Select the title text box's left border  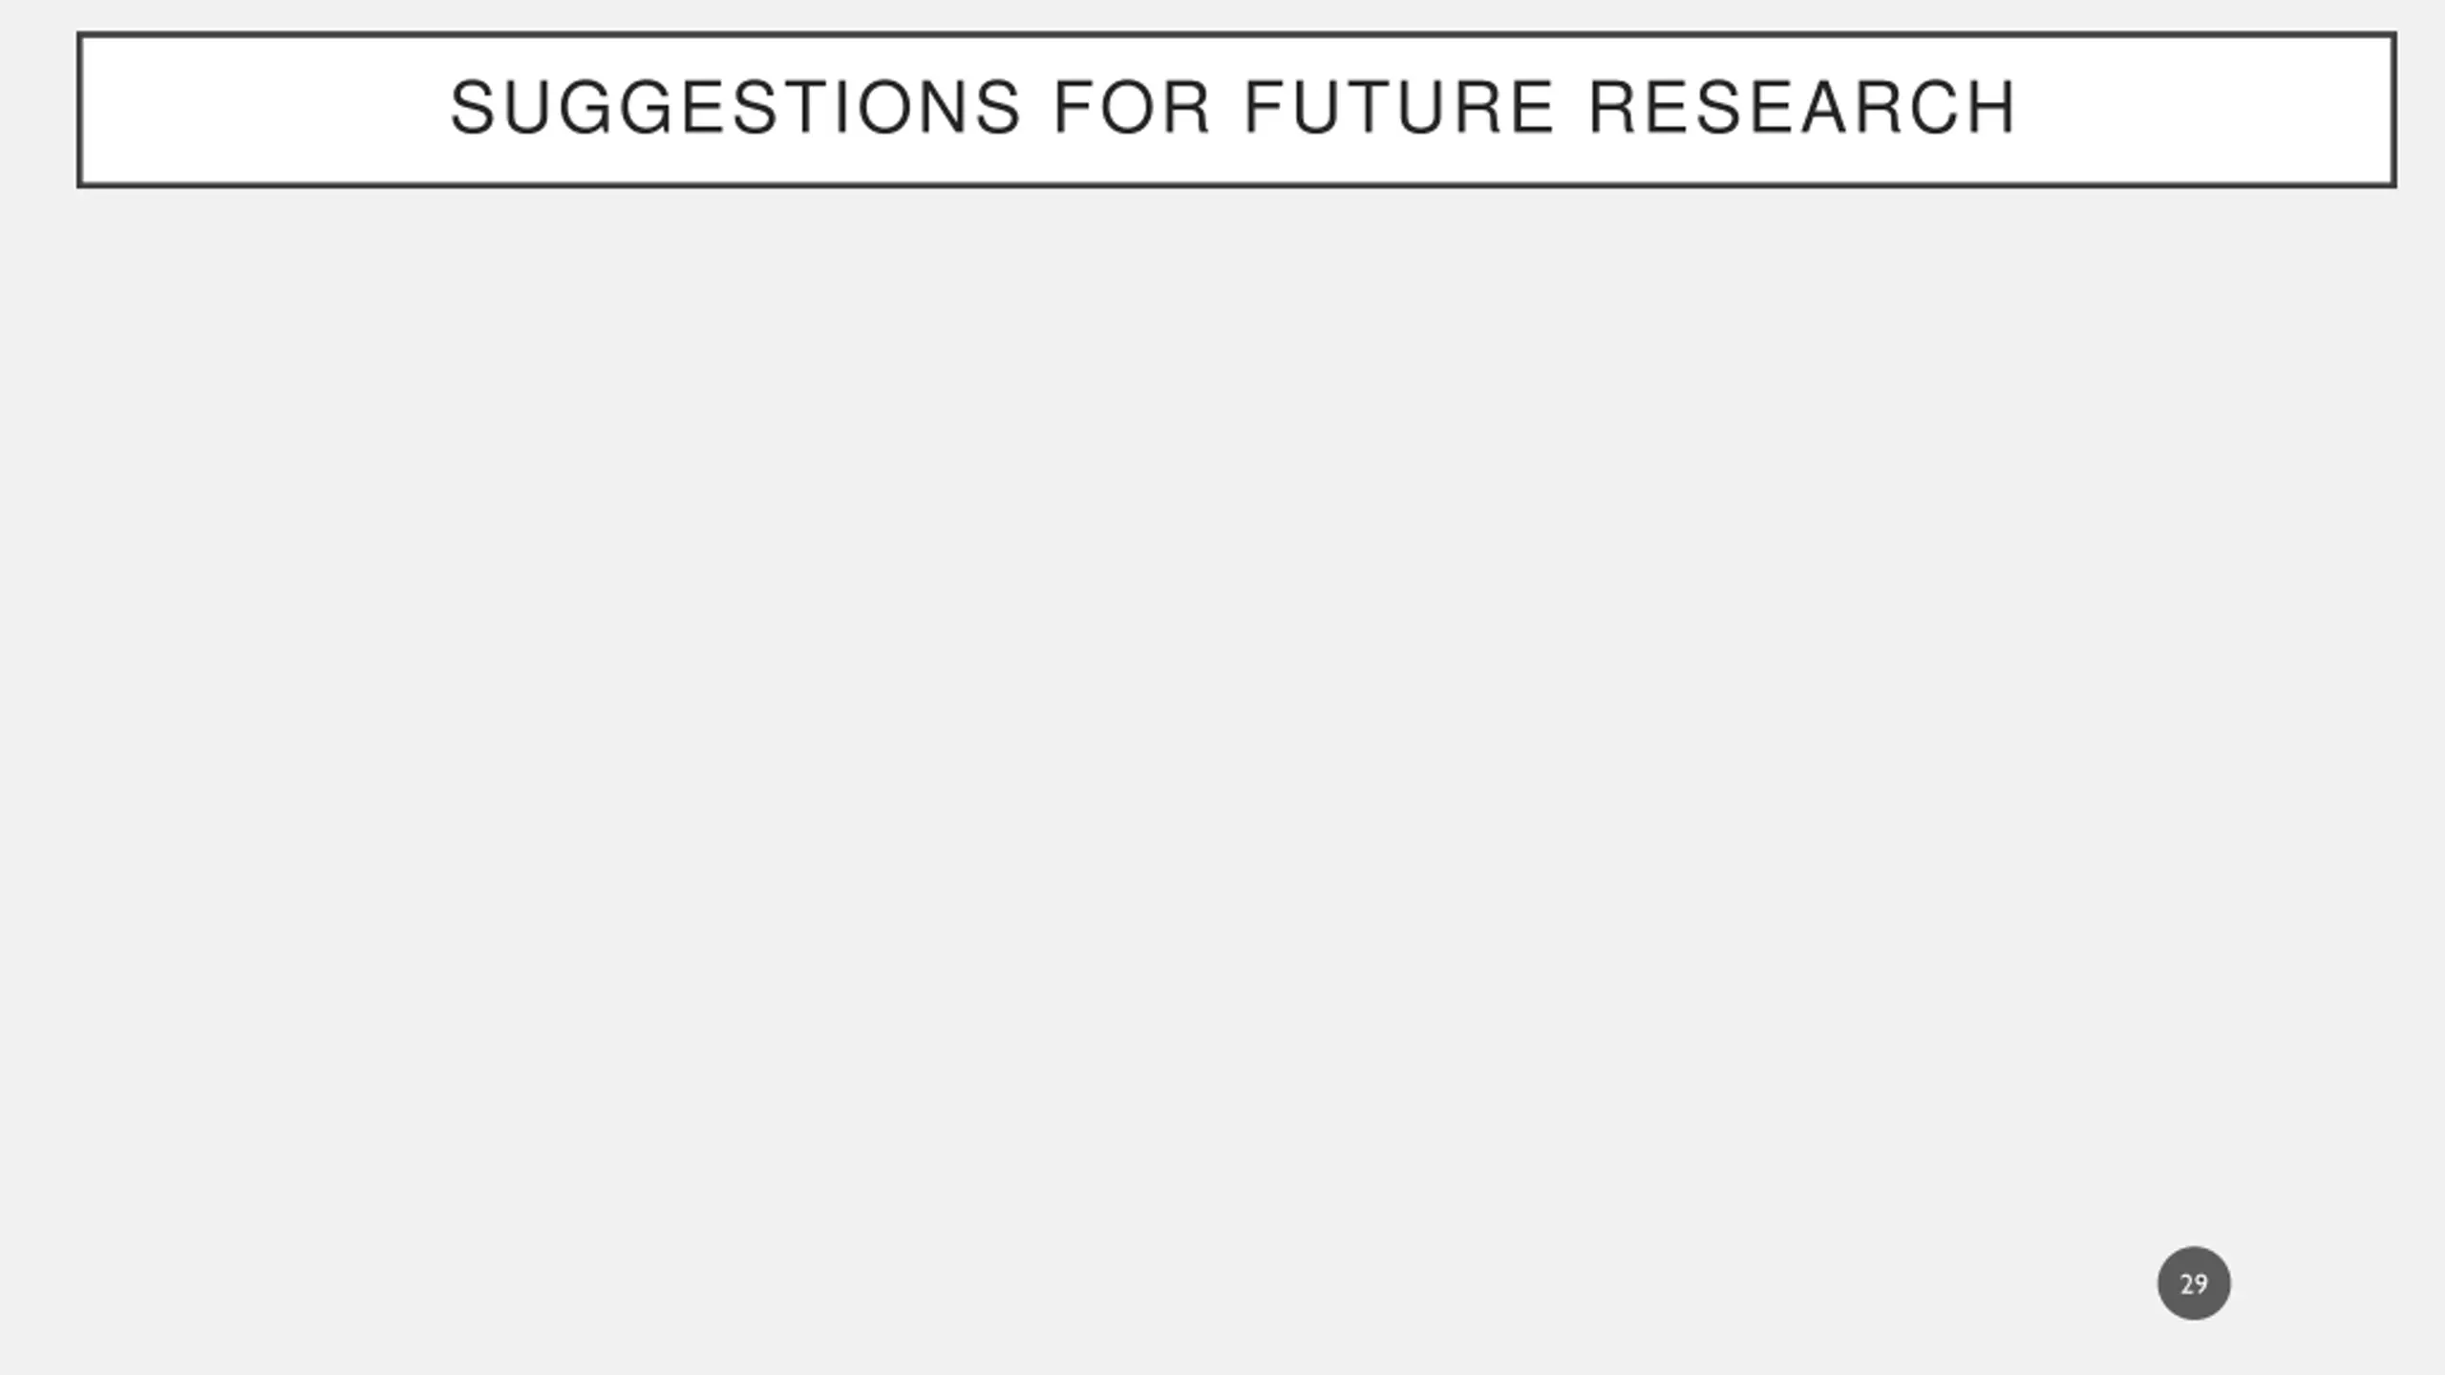pos(80,110)
